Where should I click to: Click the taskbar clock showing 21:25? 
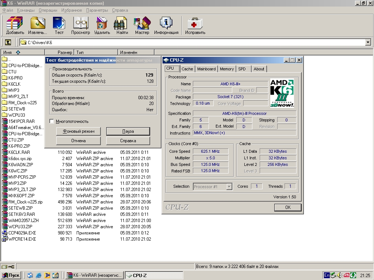(365, 276)
